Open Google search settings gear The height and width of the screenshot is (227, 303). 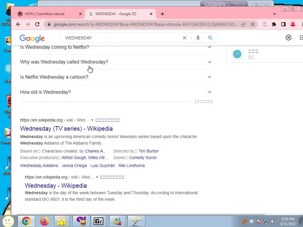[288, 38]
